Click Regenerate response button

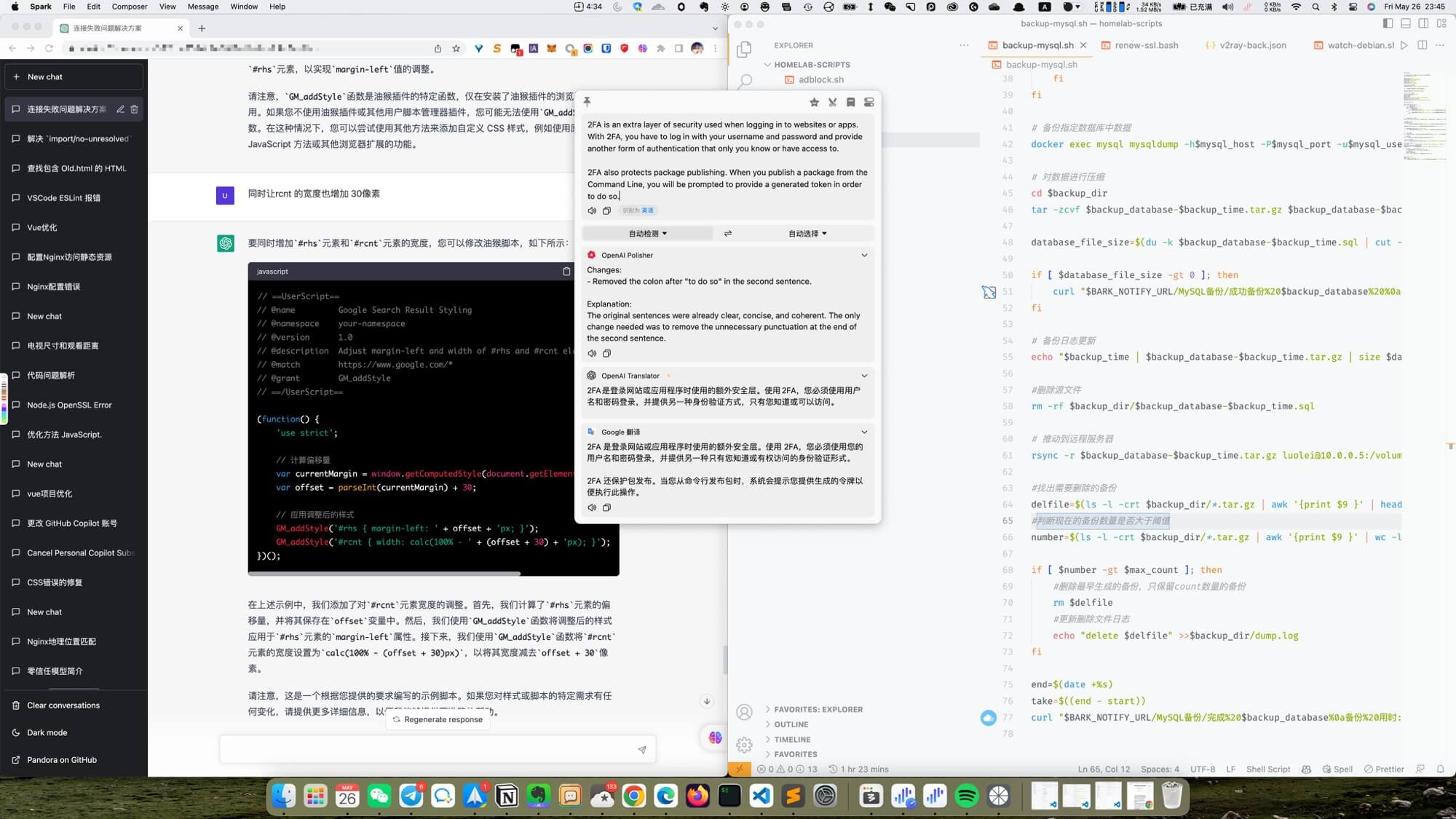coord(437,719)
